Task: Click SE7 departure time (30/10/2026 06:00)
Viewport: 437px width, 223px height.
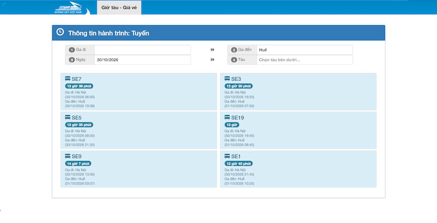Action: pyautogui.click(x=80, y=97)
